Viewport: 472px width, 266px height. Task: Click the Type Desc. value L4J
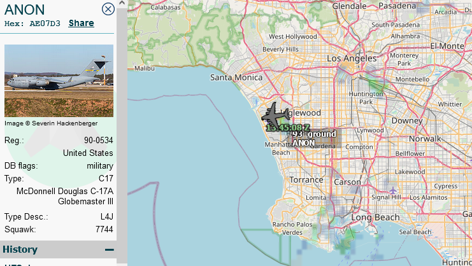tap(107, 217)
